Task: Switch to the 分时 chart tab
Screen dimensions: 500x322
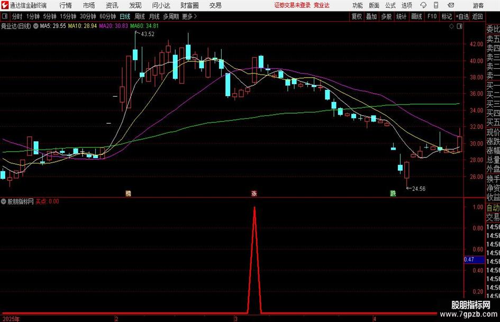Action: click(x=17, y=16)
